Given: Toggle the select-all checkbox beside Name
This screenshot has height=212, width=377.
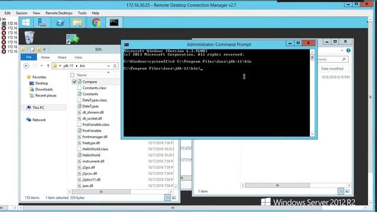Looking at the screenshot, I should pos(72,75).
